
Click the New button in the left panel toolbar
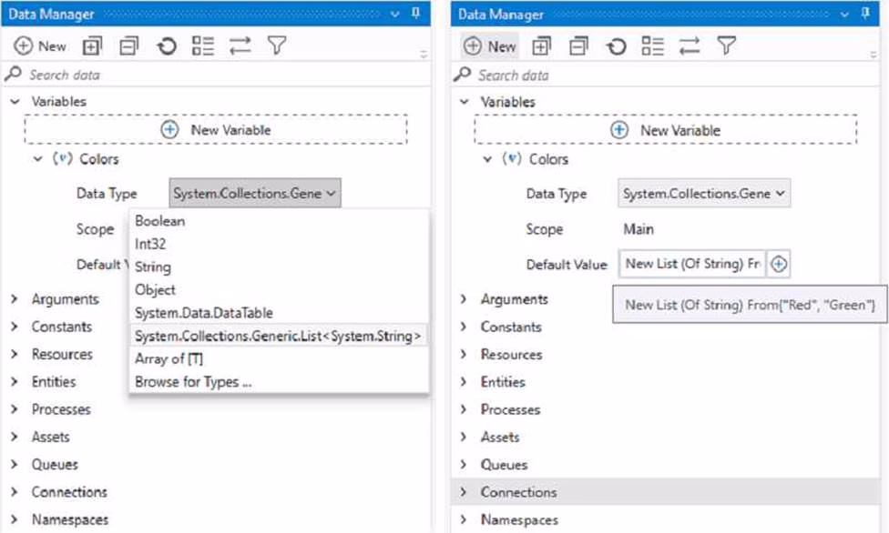pyautogui.click(x=40, y=46)
